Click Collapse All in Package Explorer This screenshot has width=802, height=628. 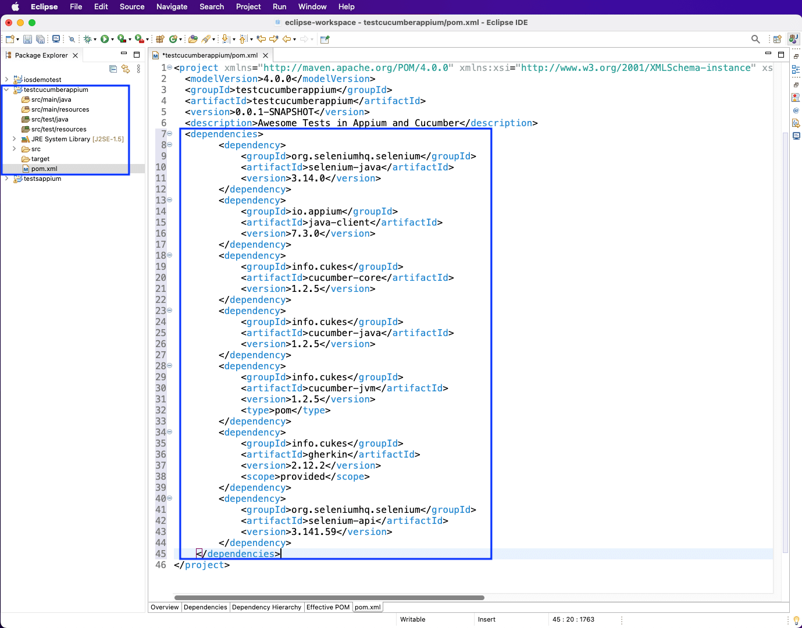click(x=113, y=69)
